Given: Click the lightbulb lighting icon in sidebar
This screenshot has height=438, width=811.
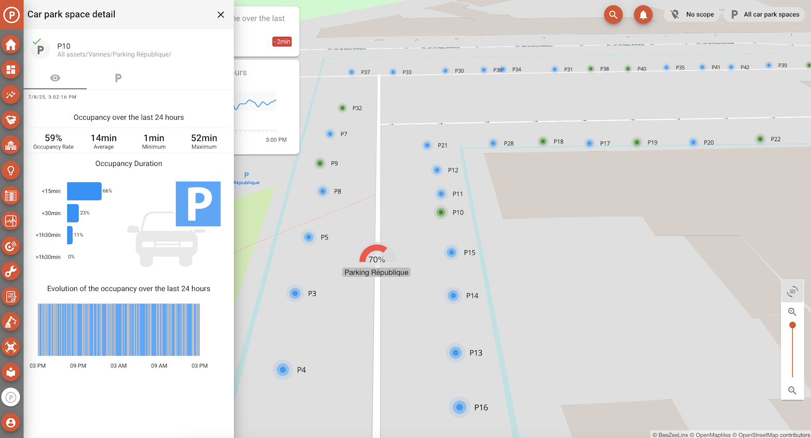Looking at the screenshot, I should [x=11, y=170].
